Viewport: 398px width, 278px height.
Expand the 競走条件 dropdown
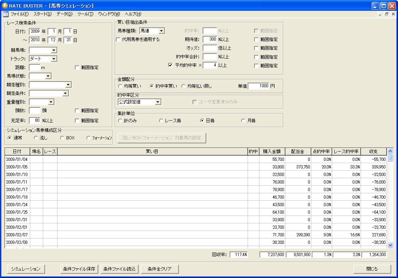[65, 93]
